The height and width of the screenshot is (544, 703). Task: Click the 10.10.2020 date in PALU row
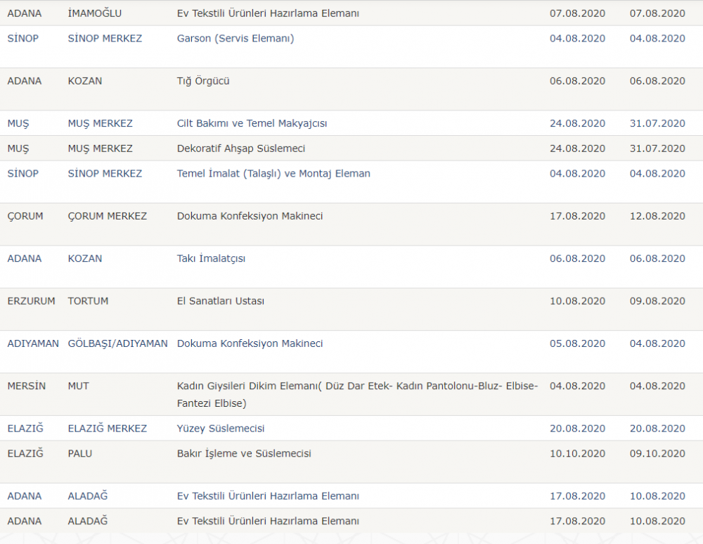pos(577,454)
